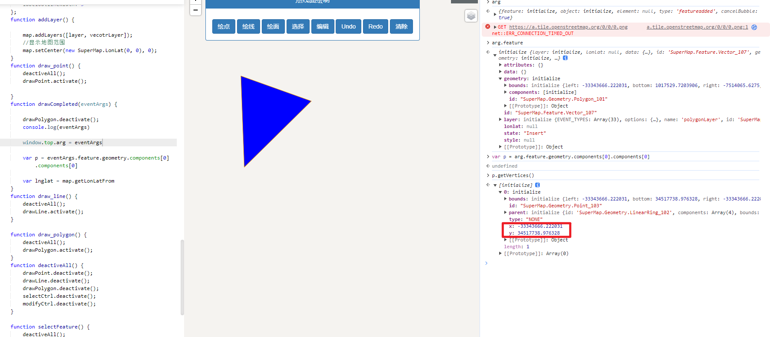Click the 'var lnglat = map.getLonLatFrom' line
The image size is (770, 337).
(x=68, y=181)
